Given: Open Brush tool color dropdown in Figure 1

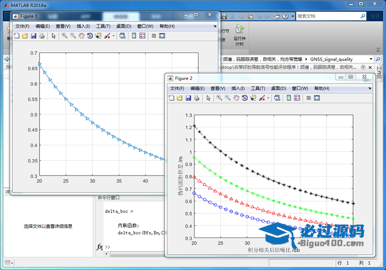Looking at the screenshot, I should click(x=113, y=36).
